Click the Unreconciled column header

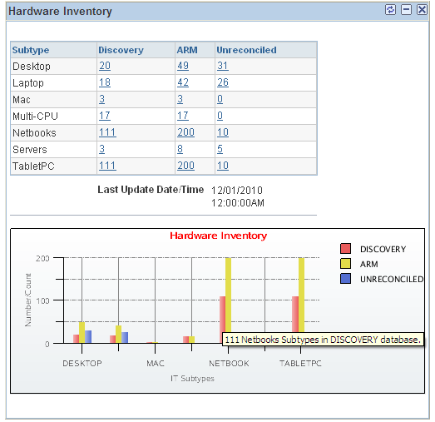point(246,50)
